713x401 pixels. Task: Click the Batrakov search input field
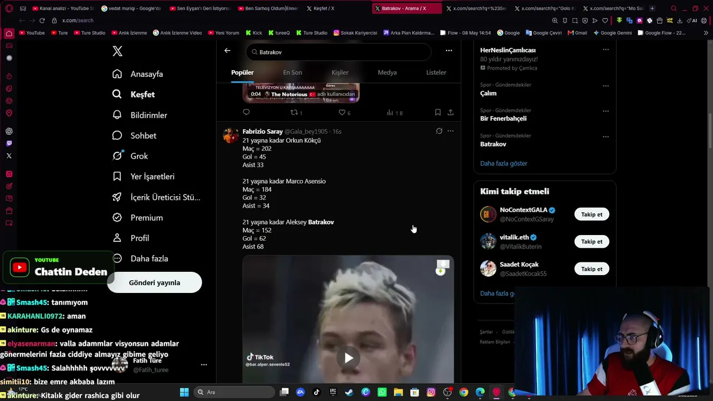click(339, 52)
